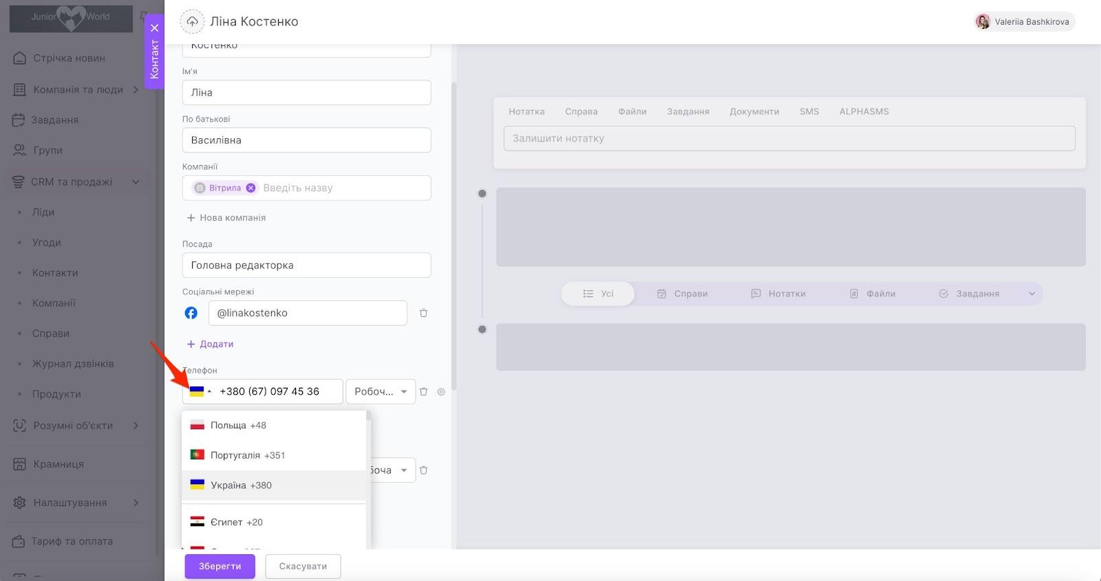This screenshot has height=581, width=1101.
Task: Choose Португалія +351 country code
Action: (x=247, y=455)
